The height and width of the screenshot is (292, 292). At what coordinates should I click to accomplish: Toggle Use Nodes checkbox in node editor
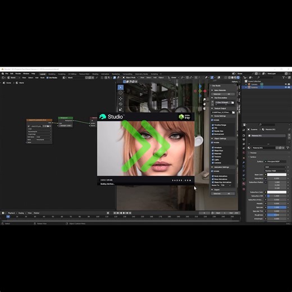point(47,77)
